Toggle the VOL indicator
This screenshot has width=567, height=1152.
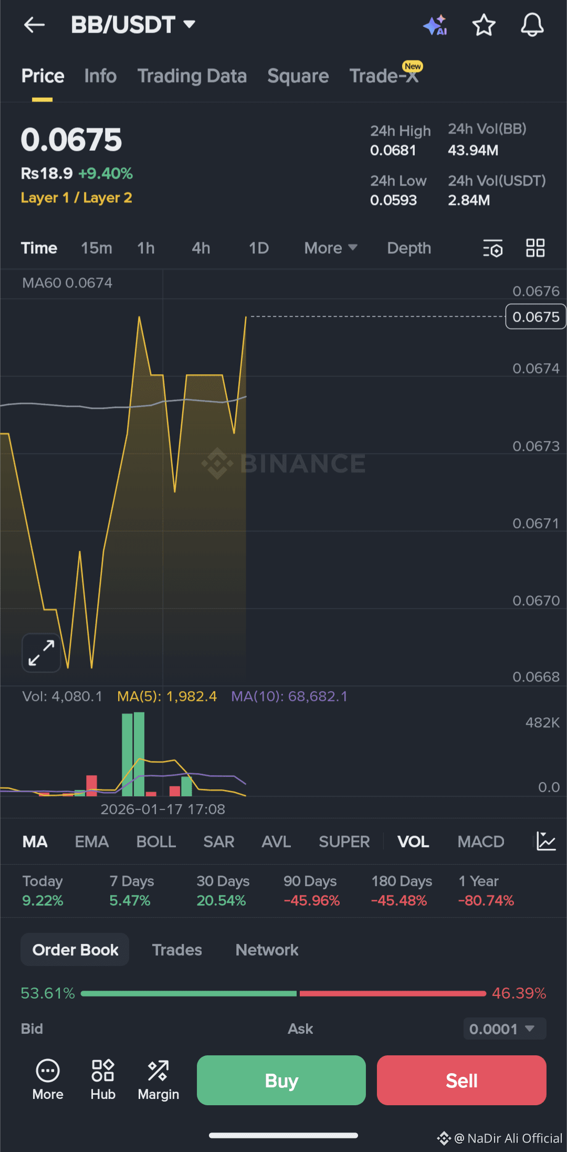(x=413, y=841)
